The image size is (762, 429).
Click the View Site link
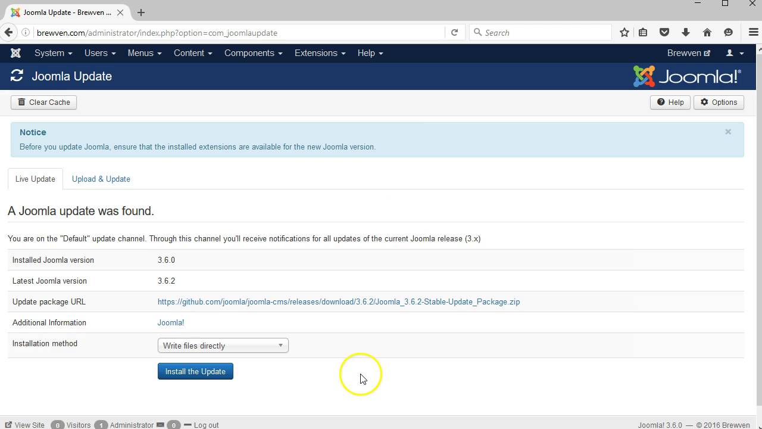pyautogui.click(x=25, y=425)
